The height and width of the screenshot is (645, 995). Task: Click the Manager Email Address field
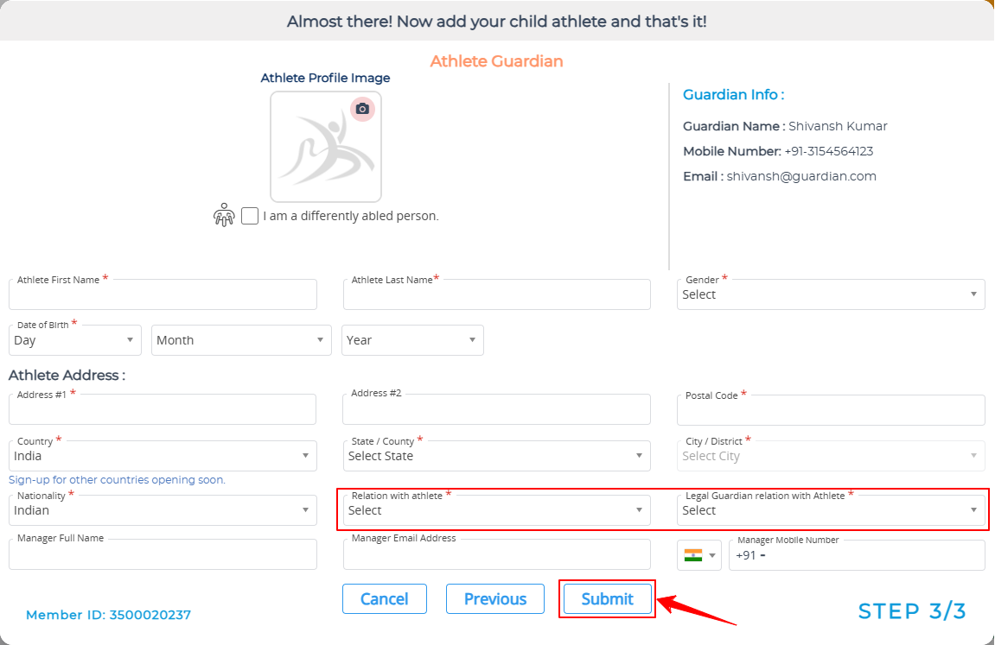[x=496, y=554]
